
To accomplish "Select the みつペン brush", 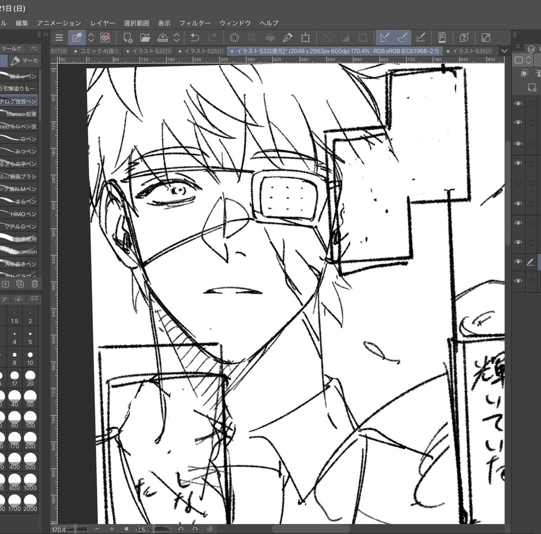I will click(x=19, y=151).
